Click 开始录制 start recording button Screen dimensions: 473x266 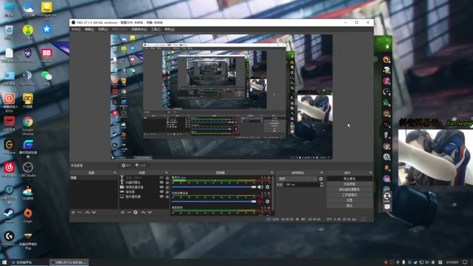pos(349,184)
